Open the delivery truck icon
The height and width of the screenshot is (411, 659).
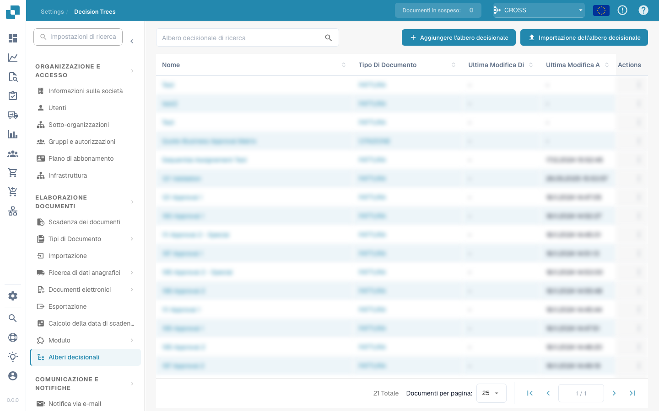click(13, 115)
